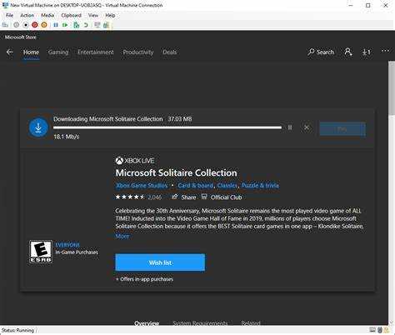Open the Card & board category
The height and width of the screenshot is (335, 395).
(196, 186)
